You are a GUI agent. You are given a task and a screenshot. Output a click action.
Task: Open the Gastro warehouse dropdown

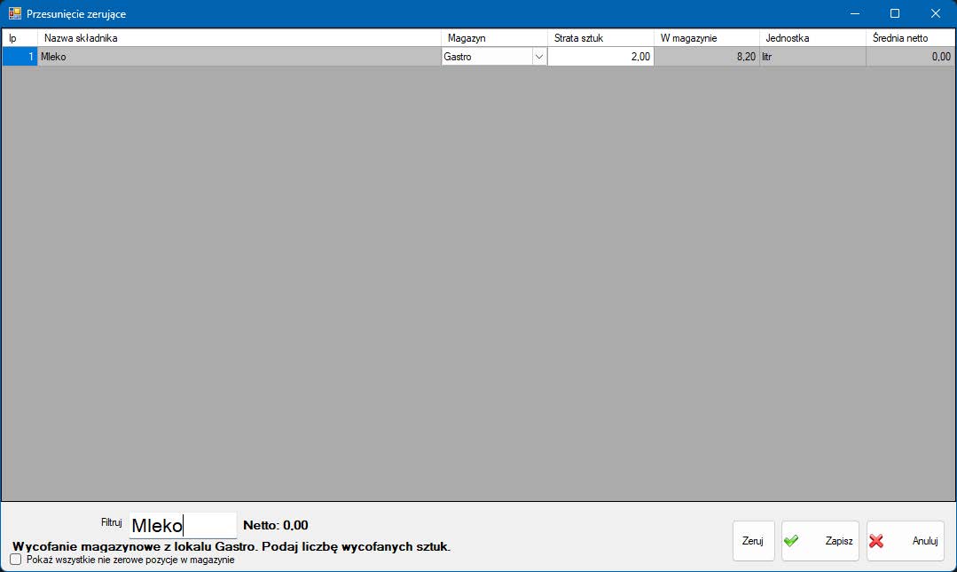[538, 57]
